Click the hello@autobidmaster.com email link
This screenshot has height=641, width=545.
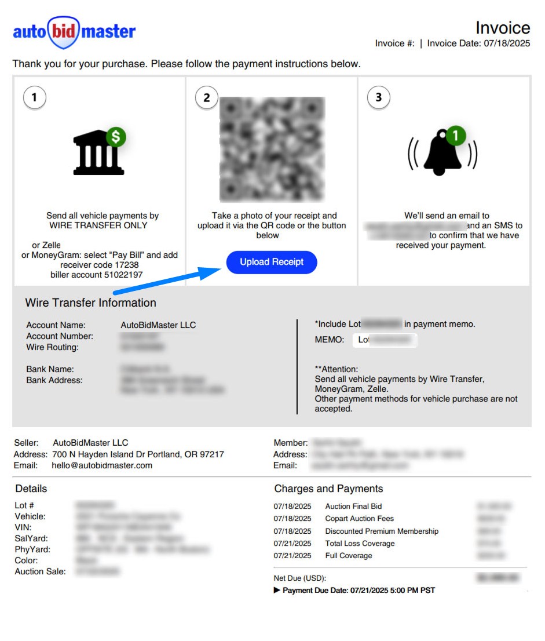[x=102, y=465]
